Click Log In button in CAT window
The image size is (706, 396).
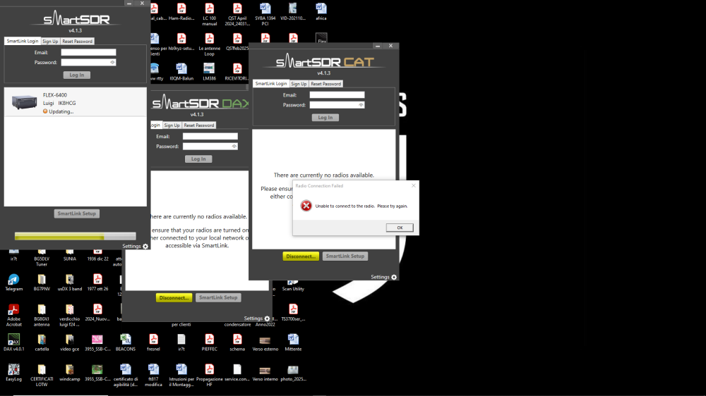[325, 118]
